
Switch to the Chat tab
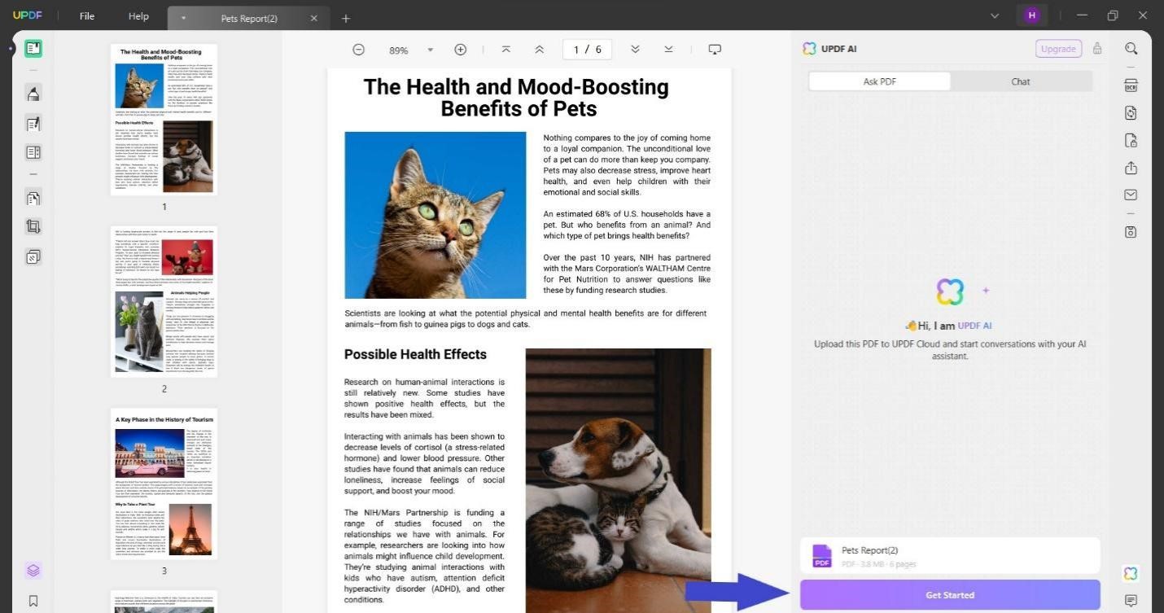pyautogui.click(x=1020, y=81)
